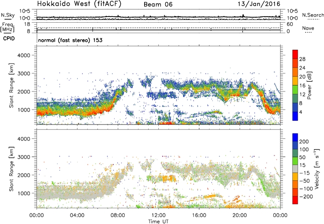Click right '10^0' noise axis tick
The height and width of the screenshot is (224, 324).
tap(292, 18)
